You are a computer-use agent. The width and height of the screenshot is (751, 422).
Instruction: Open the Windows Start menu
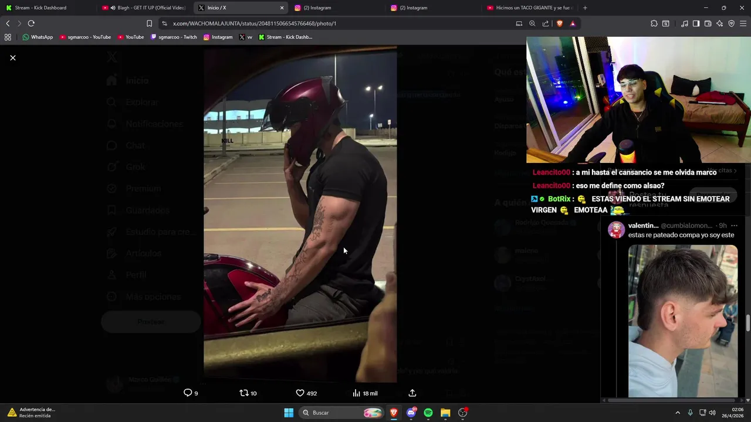[289, 413]
